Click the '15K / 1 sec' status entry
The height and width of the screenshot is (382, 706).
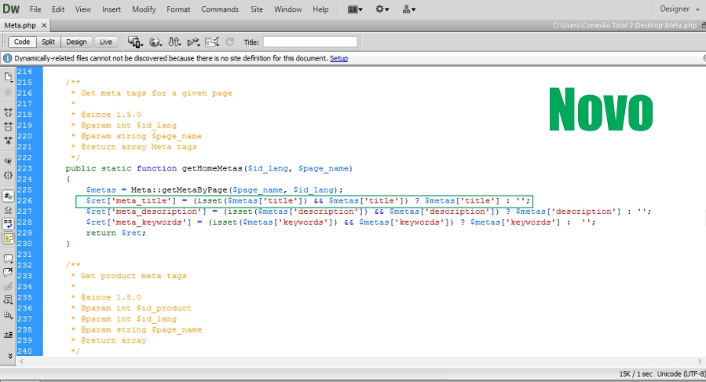pyautogui.click(x=635, y=374)
